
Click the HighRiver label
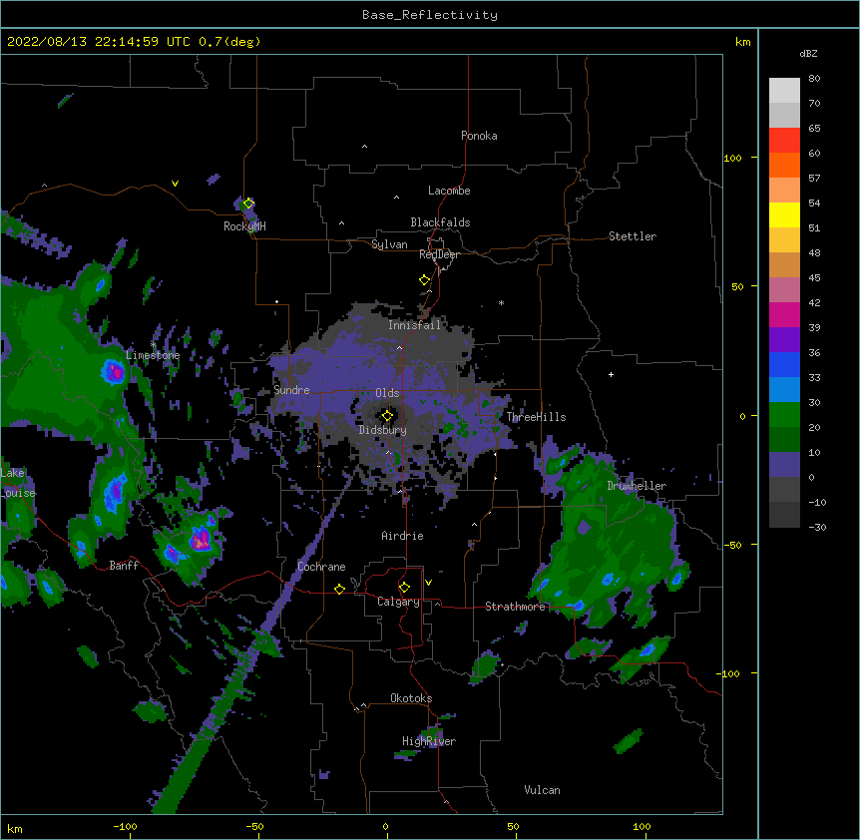[x=429, y=741]
